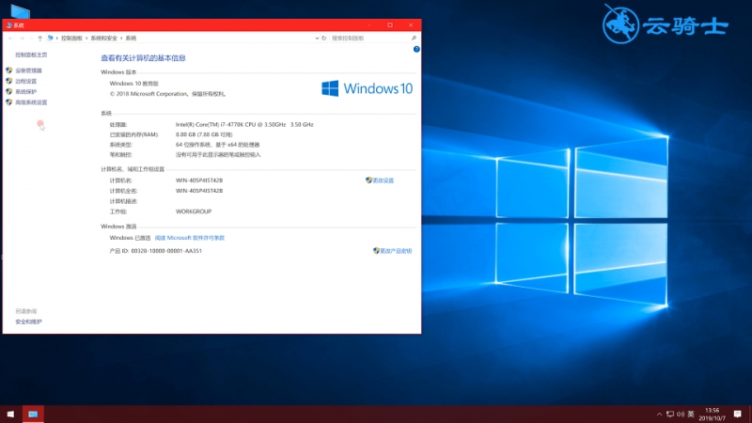This screenshot has width=752, height=423.
Task: Click the 更改产品密钥 link
Action: [396, 251]
